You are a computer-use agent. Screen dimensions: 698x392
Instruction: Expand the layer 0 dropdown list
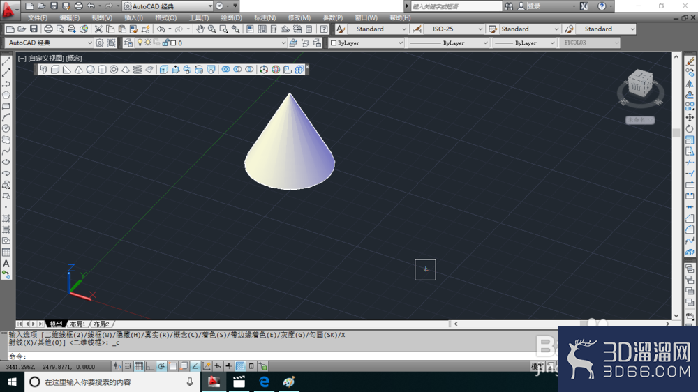(x=283, y=43)
